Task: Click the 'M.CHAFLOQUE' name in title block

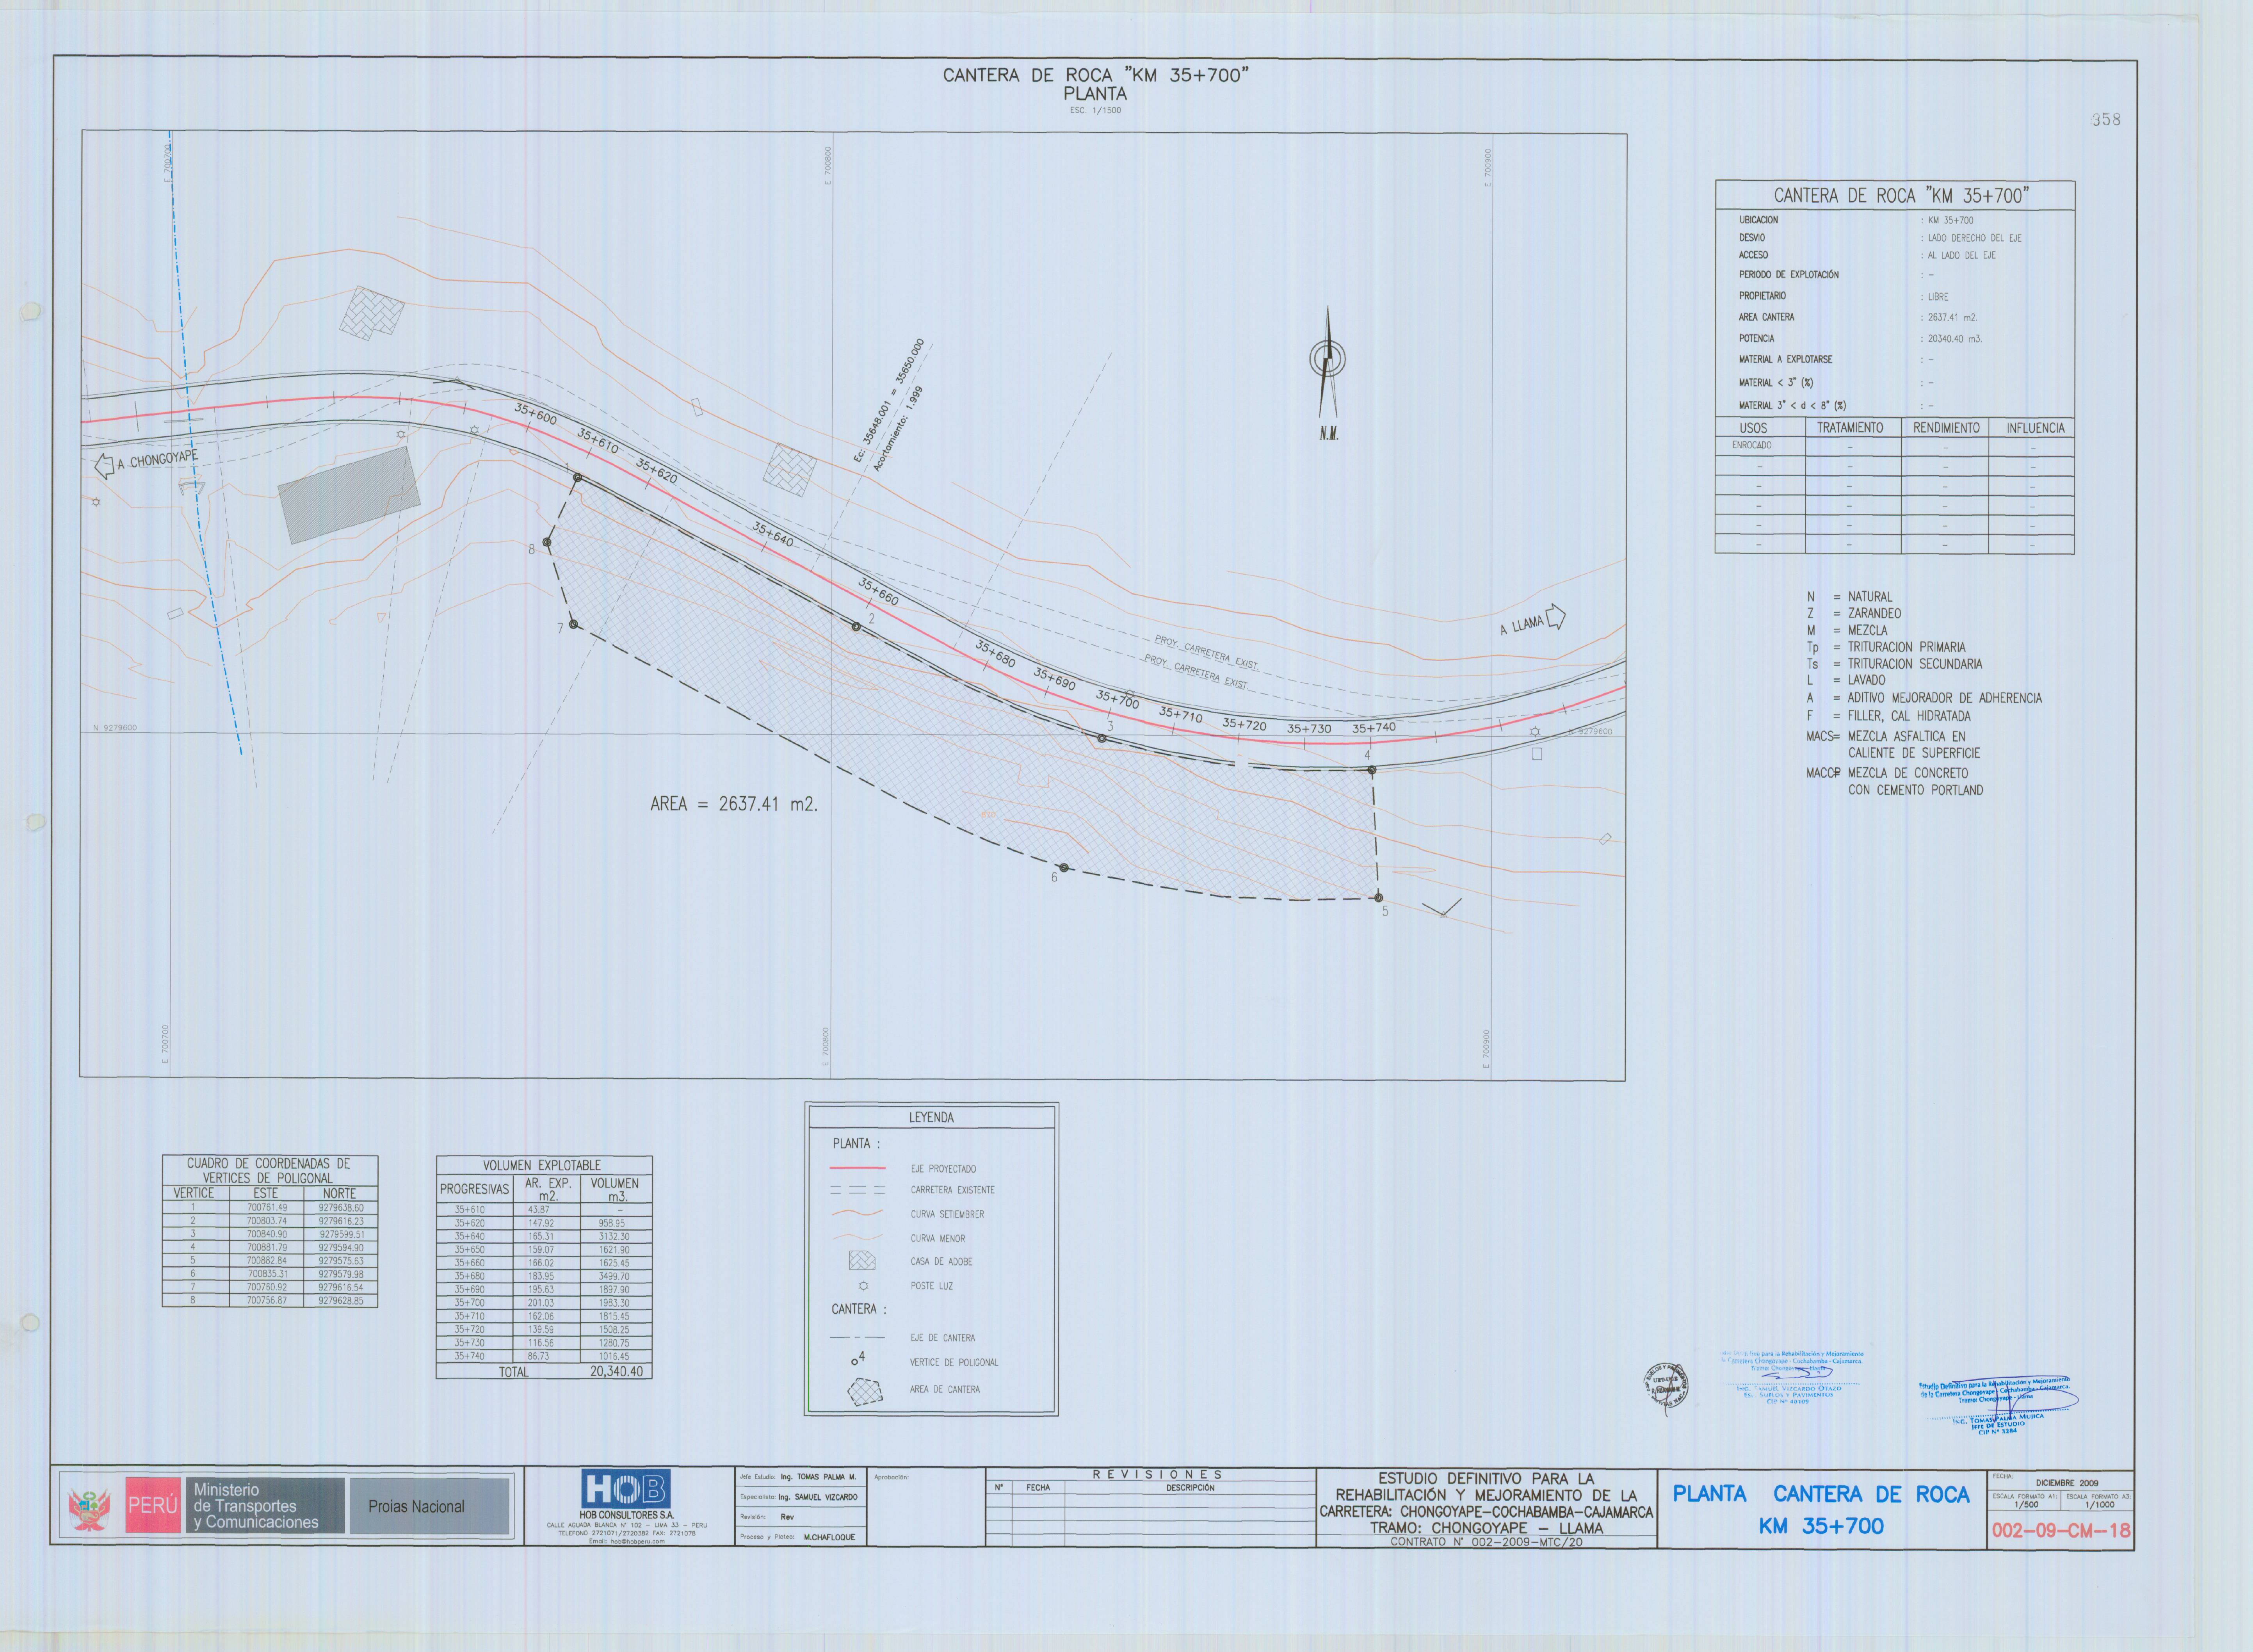Action: pos(829,1537)
